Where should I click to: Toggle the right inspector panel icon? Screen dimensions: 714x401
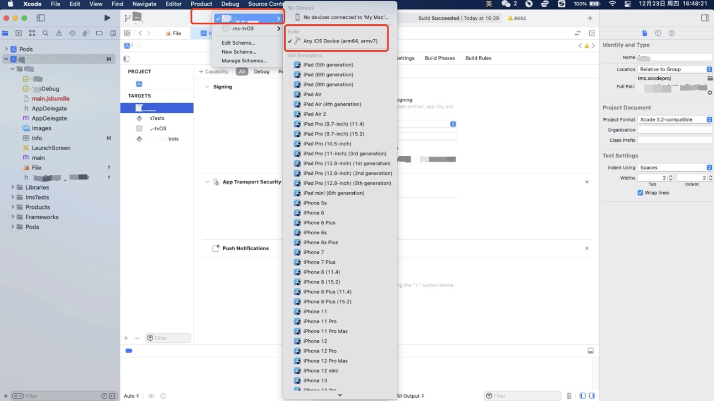[x=705, y=18]
